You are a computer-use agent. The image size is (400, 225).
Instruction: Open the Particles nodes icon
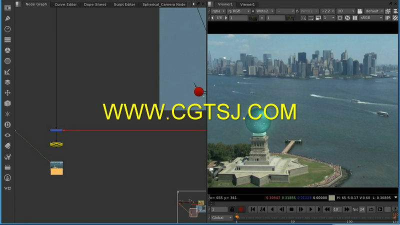pyautogui.click(x=7, y=114)
